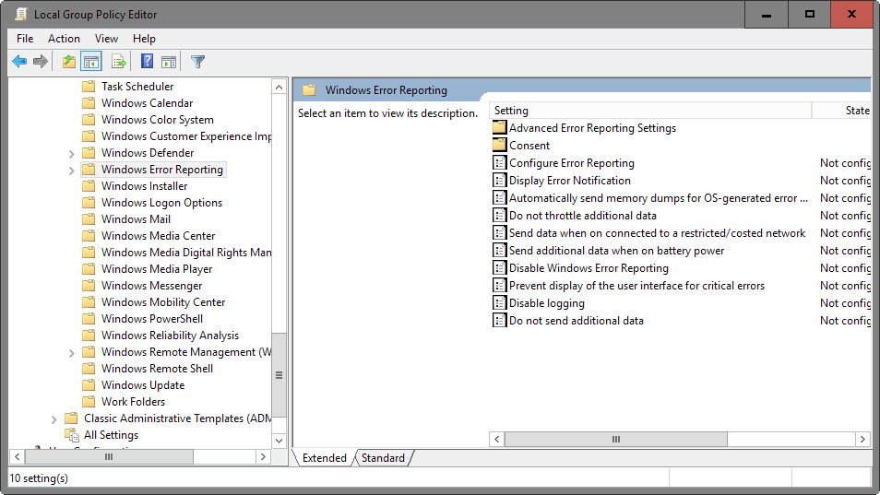Open the Help menu
Image resolution: width=880 pixels, height=495 pixels.
point(144,39)
